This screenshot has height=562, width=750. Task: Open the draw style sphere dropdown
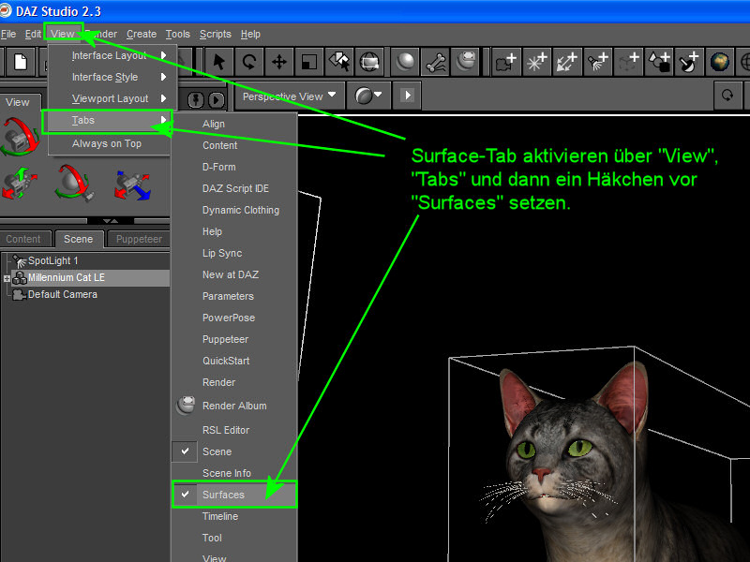pos(367,96)
